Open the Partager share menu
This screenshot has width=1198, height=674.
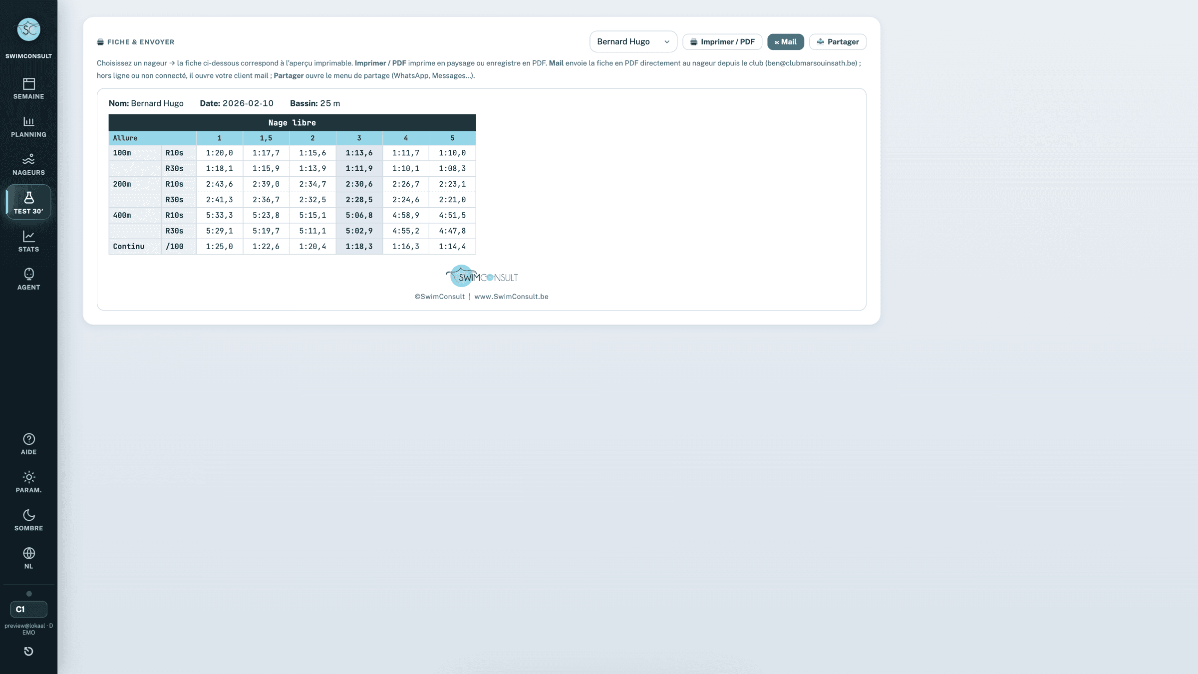(837, 42)
